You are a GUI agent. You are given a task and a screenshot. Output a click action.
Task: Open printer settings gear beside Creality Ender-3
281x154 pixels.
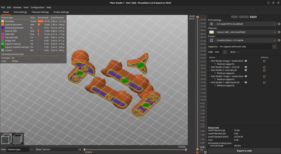click(279, 40)
